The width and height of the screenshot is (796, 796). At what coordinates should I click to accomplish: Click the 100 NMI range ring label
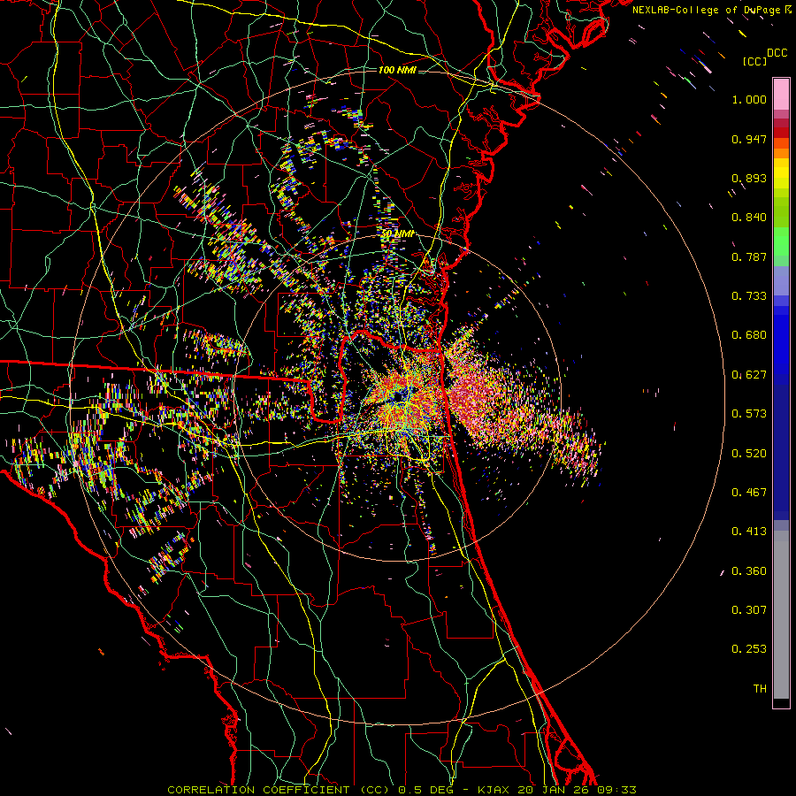(x=397, y=70)
